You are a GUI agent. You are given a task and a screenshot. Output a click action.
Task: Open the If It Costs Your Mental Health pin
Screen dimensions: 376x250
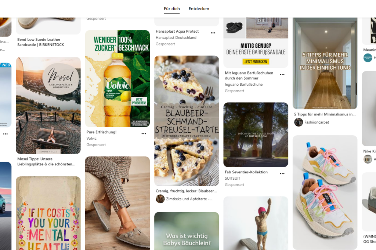(48, 213)
